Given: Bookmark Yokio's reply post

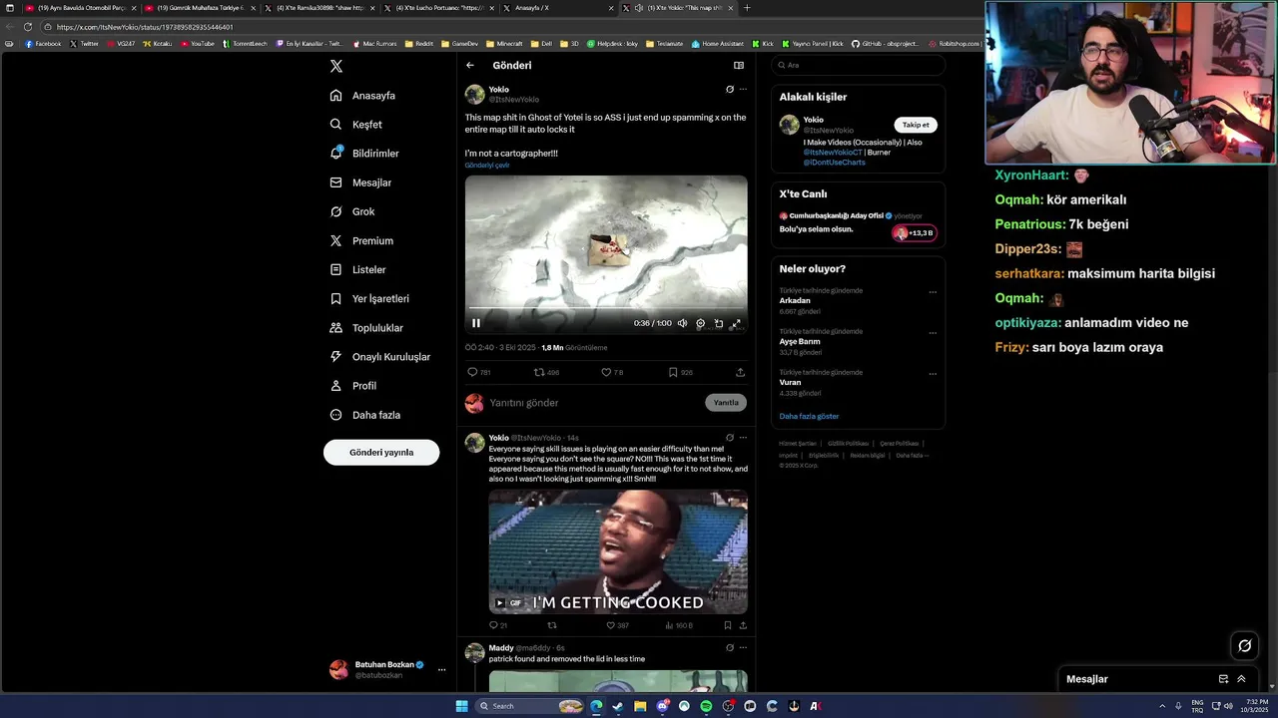Looking at the screenshot, I should pyautogui.click(x=728, y=625).
